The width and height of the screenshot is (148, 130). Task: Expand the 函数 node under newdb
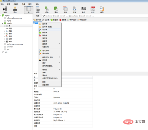pos(5,31)
